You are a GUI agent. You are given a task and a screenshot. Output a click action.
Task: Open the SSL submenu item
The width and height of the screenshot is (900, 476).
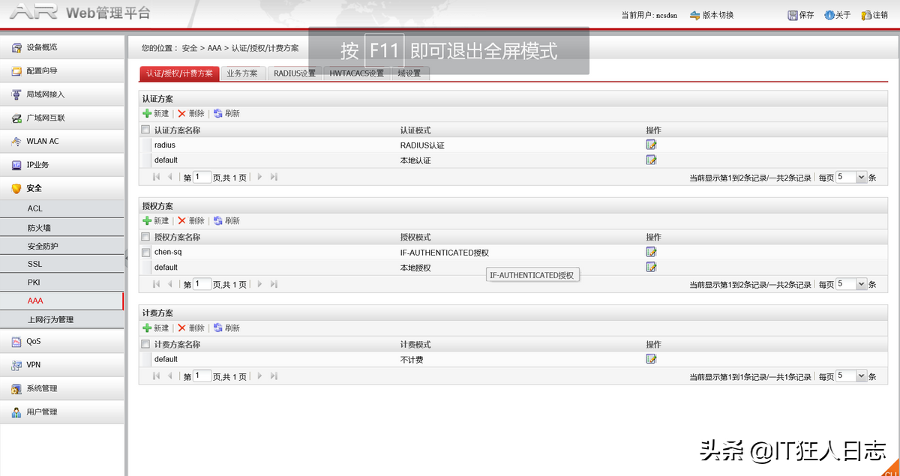pos(62,264)
